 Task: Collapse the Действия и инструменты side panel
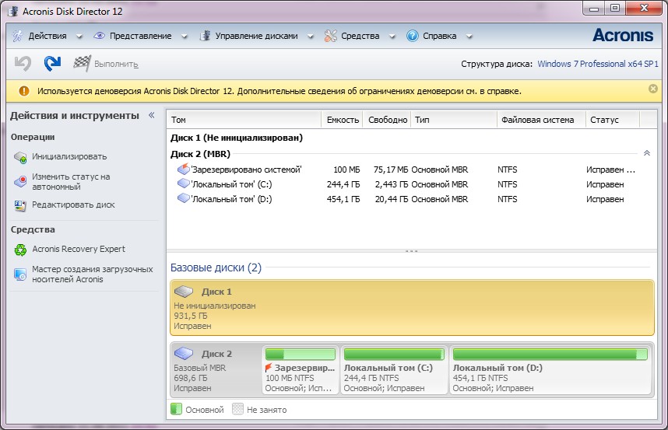coord(151,115)
